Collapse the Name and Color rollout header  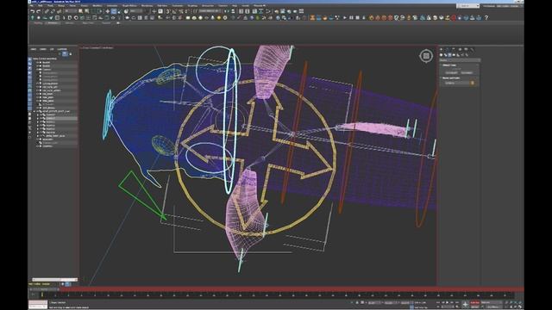point(459,77)
